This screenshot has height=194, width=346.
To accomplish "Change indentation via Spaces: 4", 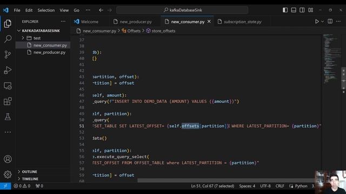I will (247, 186).
